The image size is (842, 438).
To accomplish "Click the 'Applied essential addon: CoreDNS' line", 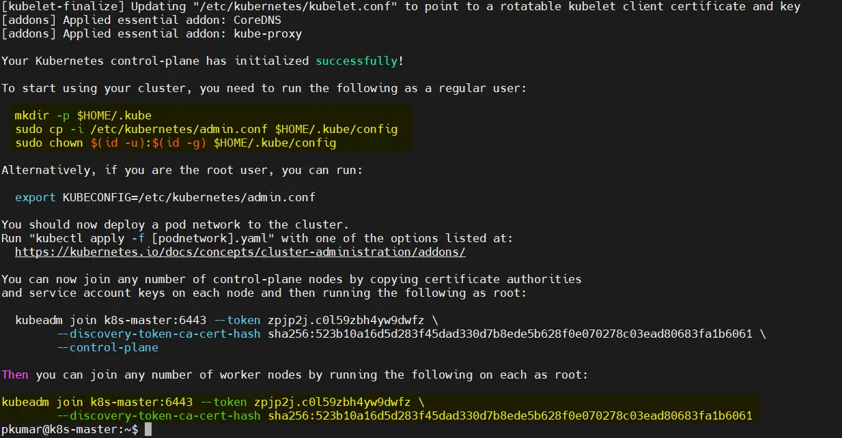I will pyautogui.click(x=141, y=20).
